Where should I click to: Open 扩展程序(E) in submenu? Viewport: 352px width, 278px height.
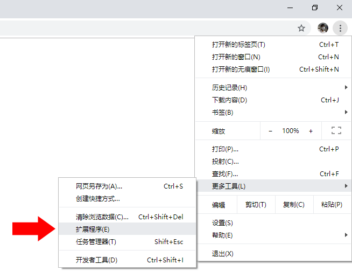pyautogui.click(x=127, y=229)
